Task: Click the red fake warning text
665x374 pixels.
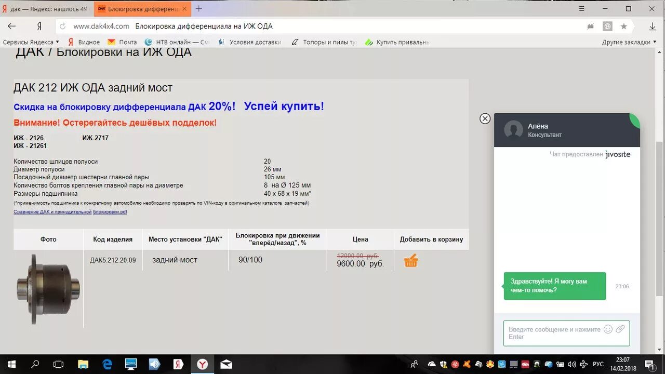Action: 115,123
